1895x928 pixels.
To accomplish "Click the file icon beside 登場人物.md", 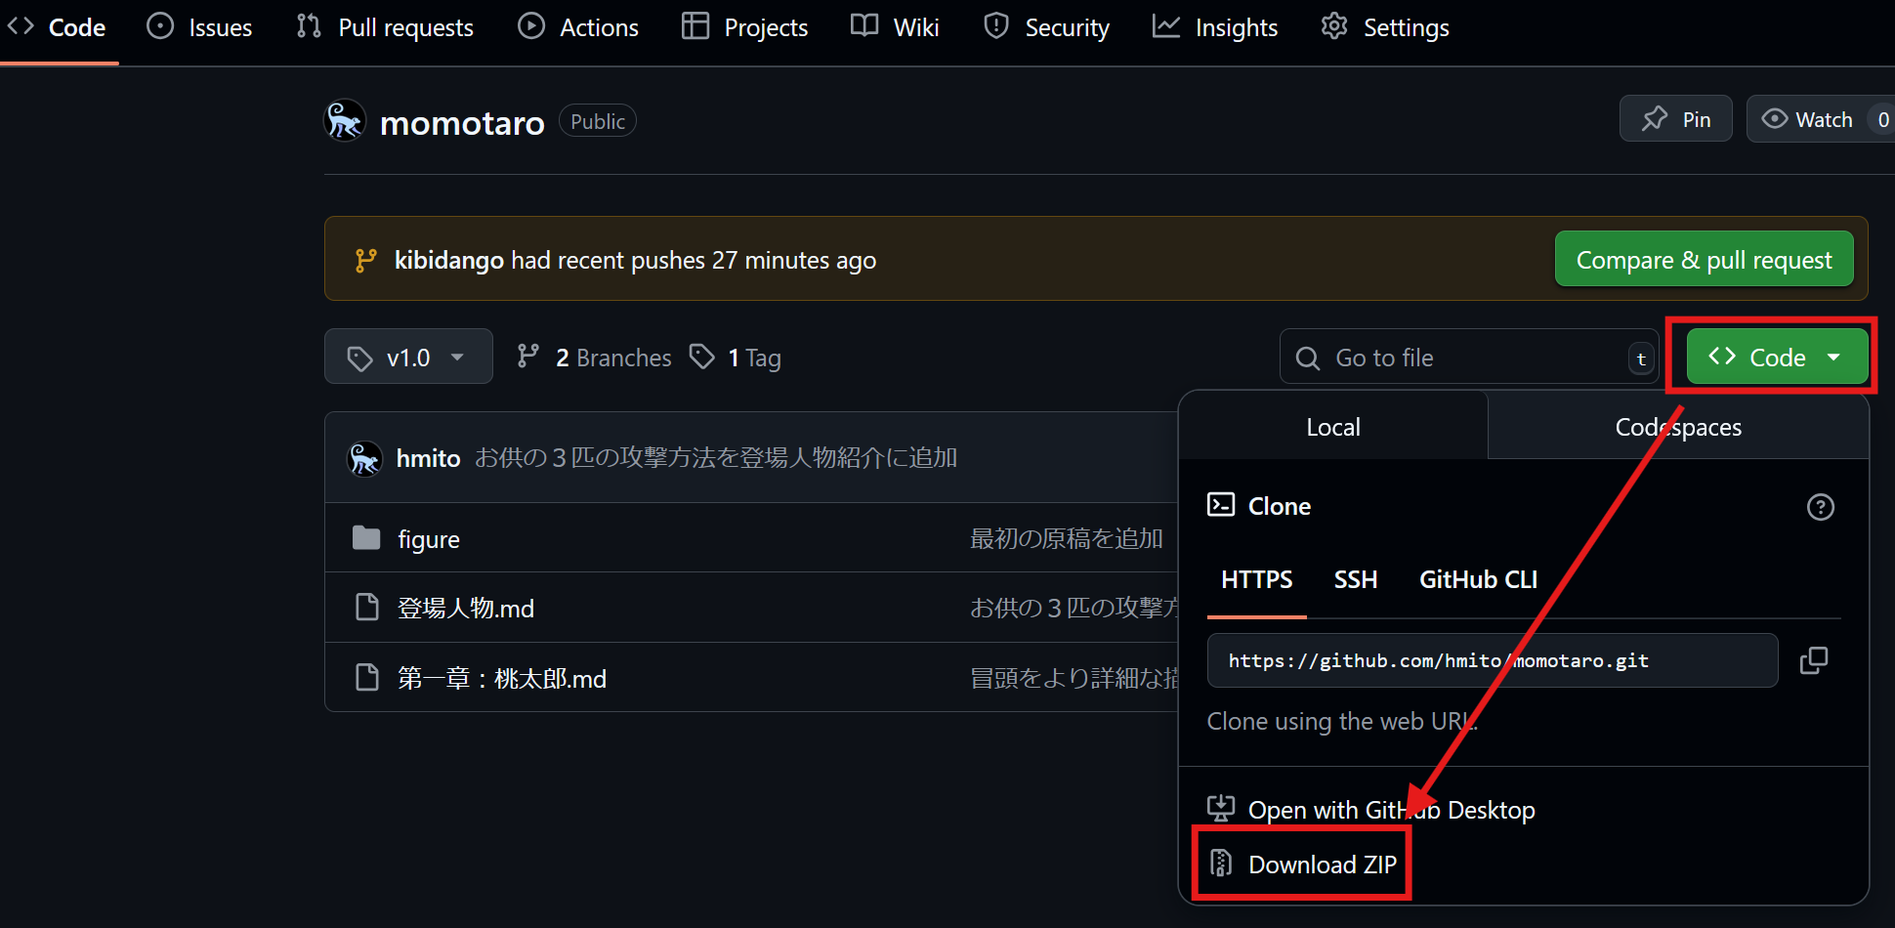I will (x=367, y=607).
